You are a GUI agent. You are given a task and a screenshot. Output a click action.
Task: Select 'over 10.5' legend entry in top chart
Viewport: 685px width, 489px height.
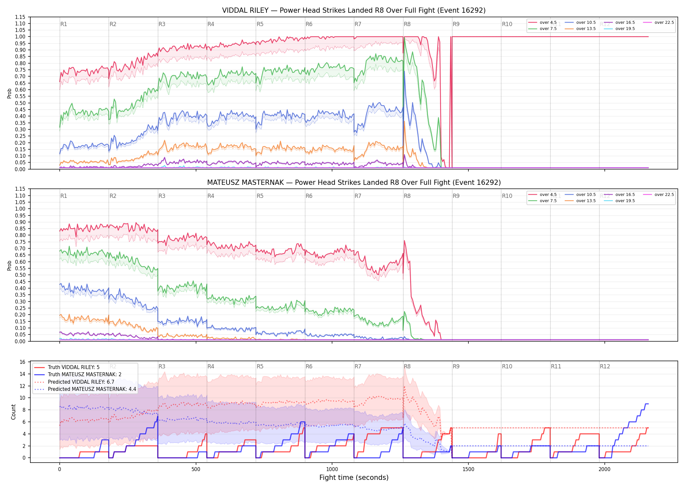coord(580,22)
